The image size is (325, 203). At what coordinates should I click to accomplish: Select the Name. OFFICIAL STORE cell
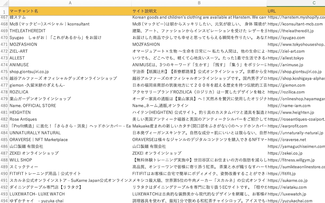70,105
